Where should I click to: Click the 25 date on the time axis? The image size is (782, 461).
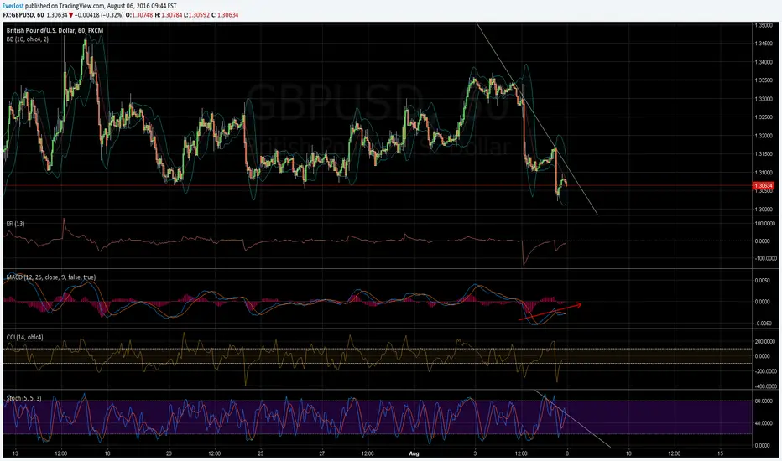[260, 453]
